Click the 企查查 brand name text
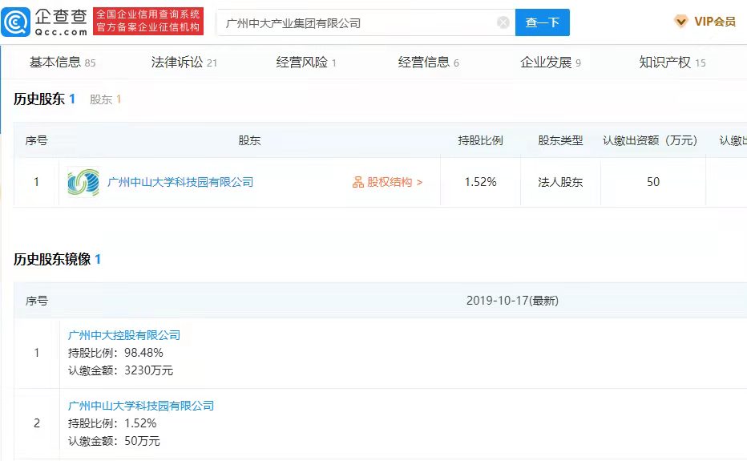Image resolution: width=747 pixels, height=461 pixels. (60, 17)
